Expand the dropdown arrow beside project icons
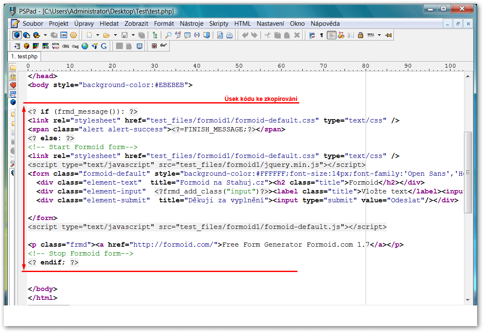This screenshot has height=332, width=483. pyautogui.click(x=45, y=35)
